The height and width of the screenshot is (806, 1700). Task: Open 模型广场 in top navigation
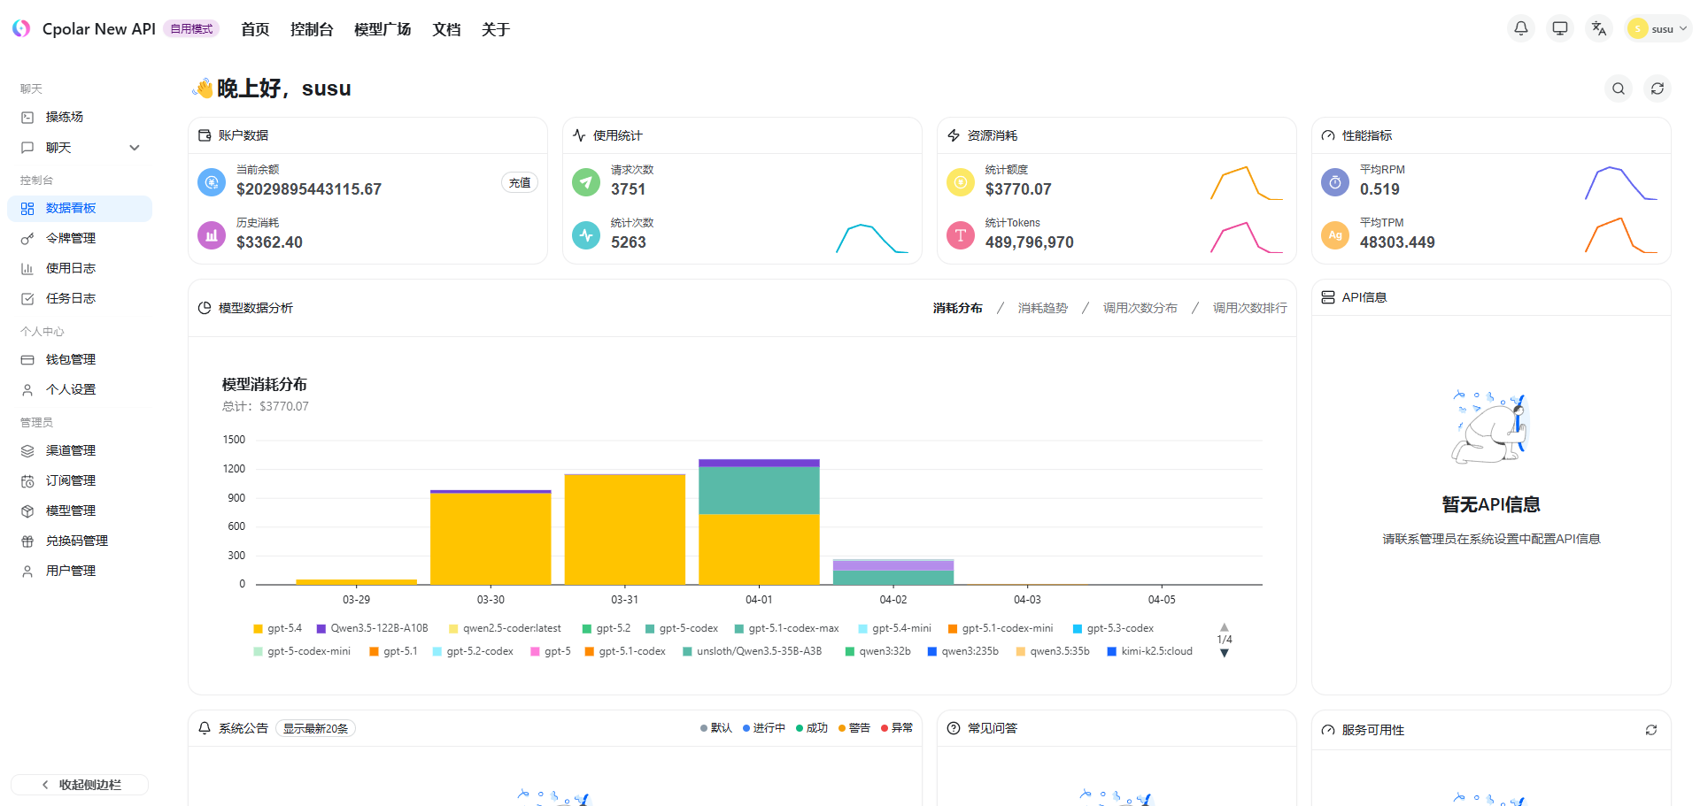point(382,29)
